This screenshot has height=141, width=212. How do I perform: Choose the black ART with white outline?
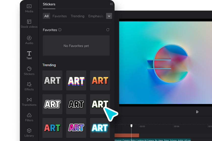76,104
